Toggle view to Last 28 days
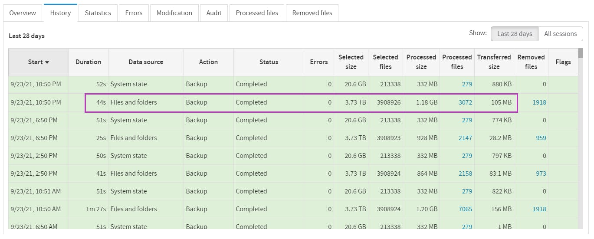The width and height of the screenshot is (594, 239). click(515, 34)
